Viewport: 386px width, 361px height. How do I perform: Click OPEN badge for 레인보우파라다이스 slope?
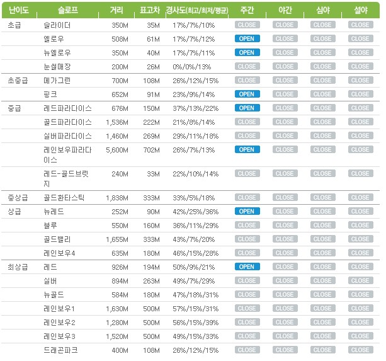coord(247,150)
